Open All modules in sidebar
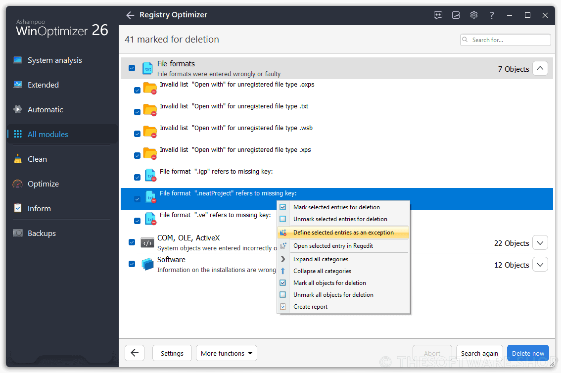Viewport: 561px width, 373px height. tap(63, 134)
